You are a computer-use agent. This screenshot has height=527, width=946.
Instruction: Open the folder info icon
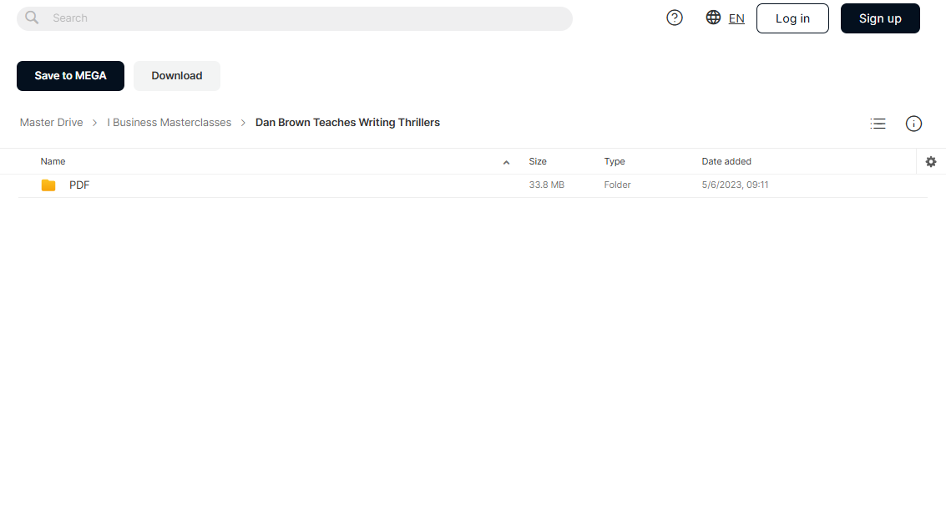[913, 124]
